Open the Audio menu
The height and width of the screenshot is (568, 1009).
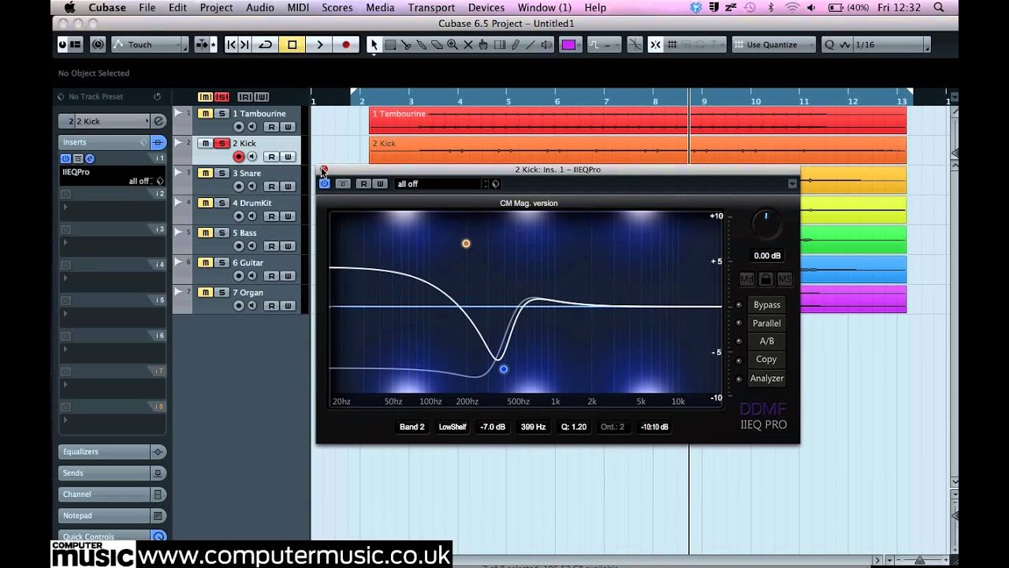(x=259, y=7)
